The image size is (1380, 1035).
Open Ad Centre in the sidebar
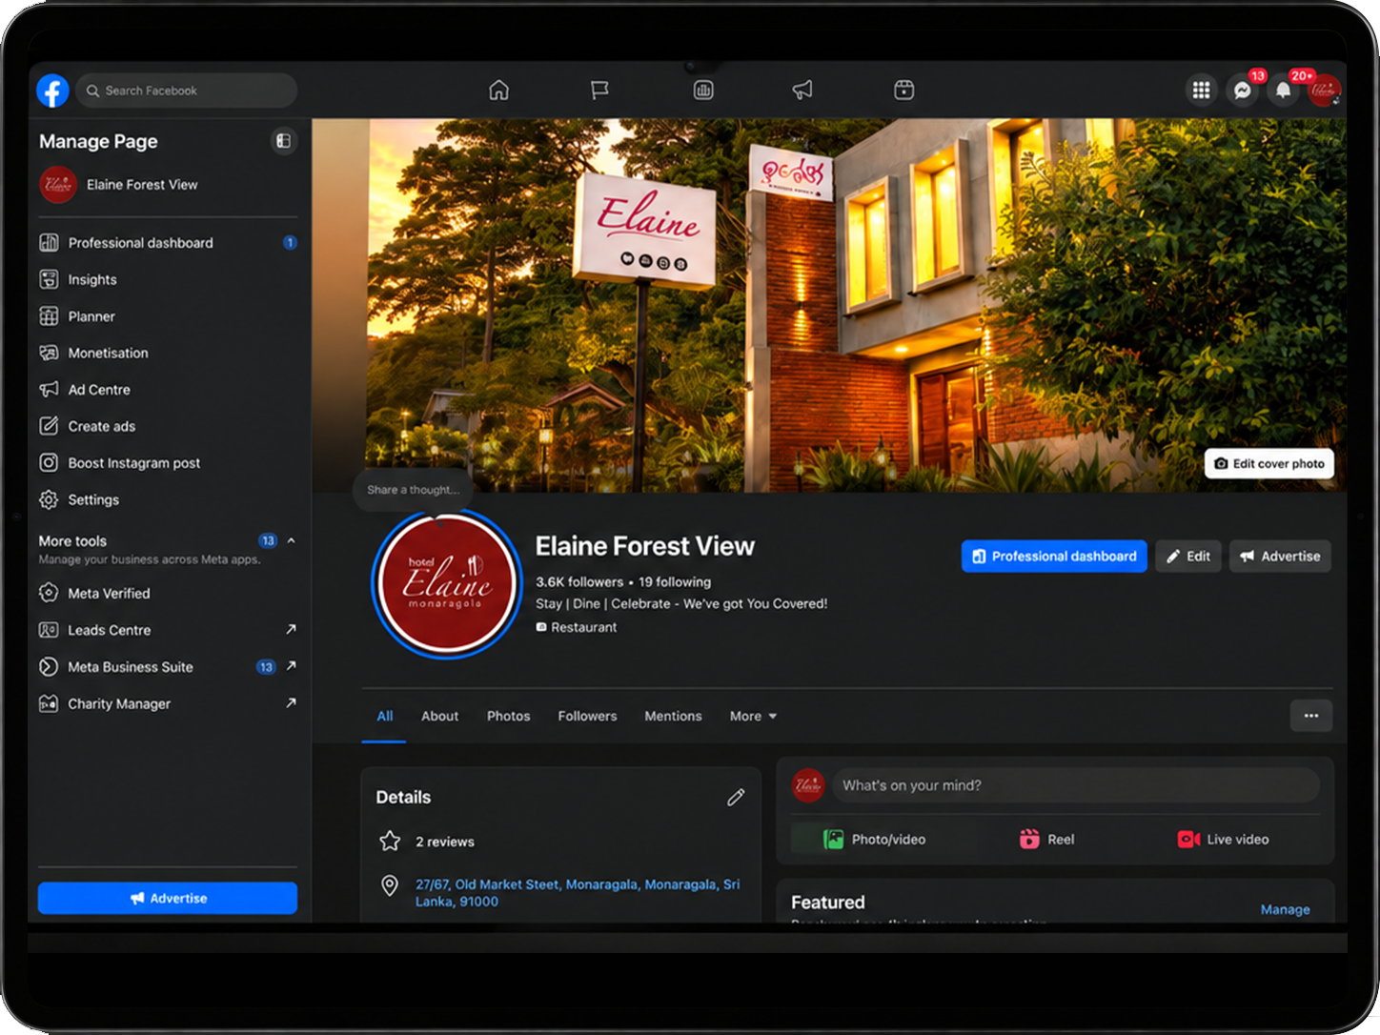pos(168,390)
